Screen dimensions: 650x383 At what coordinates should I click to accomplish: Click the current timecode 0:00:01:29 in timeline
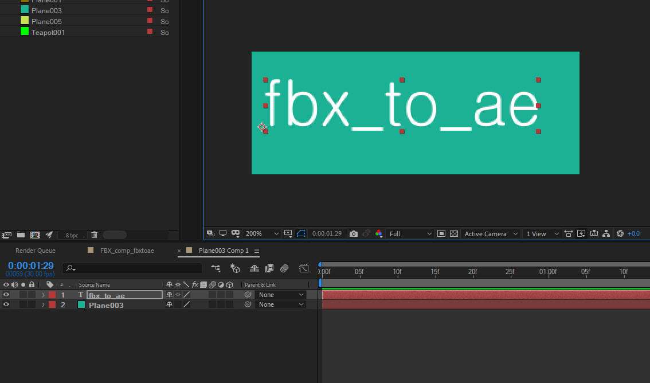31,265
